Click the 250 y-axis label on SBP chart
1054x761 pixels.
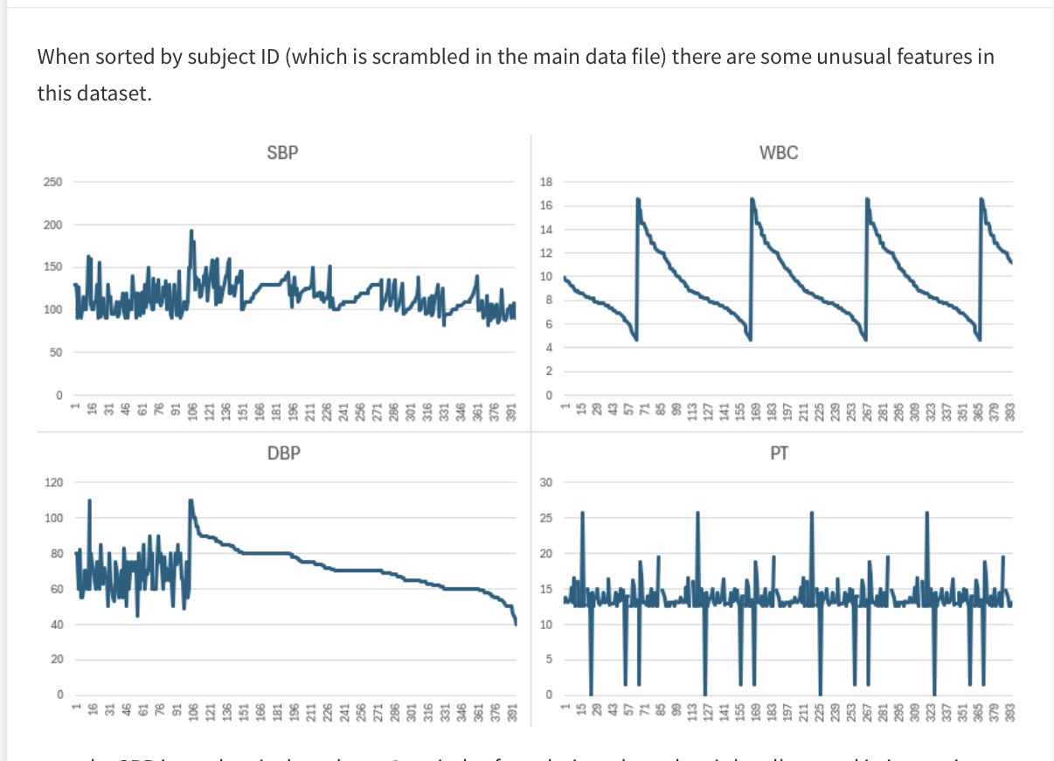(x=53, y=182)
